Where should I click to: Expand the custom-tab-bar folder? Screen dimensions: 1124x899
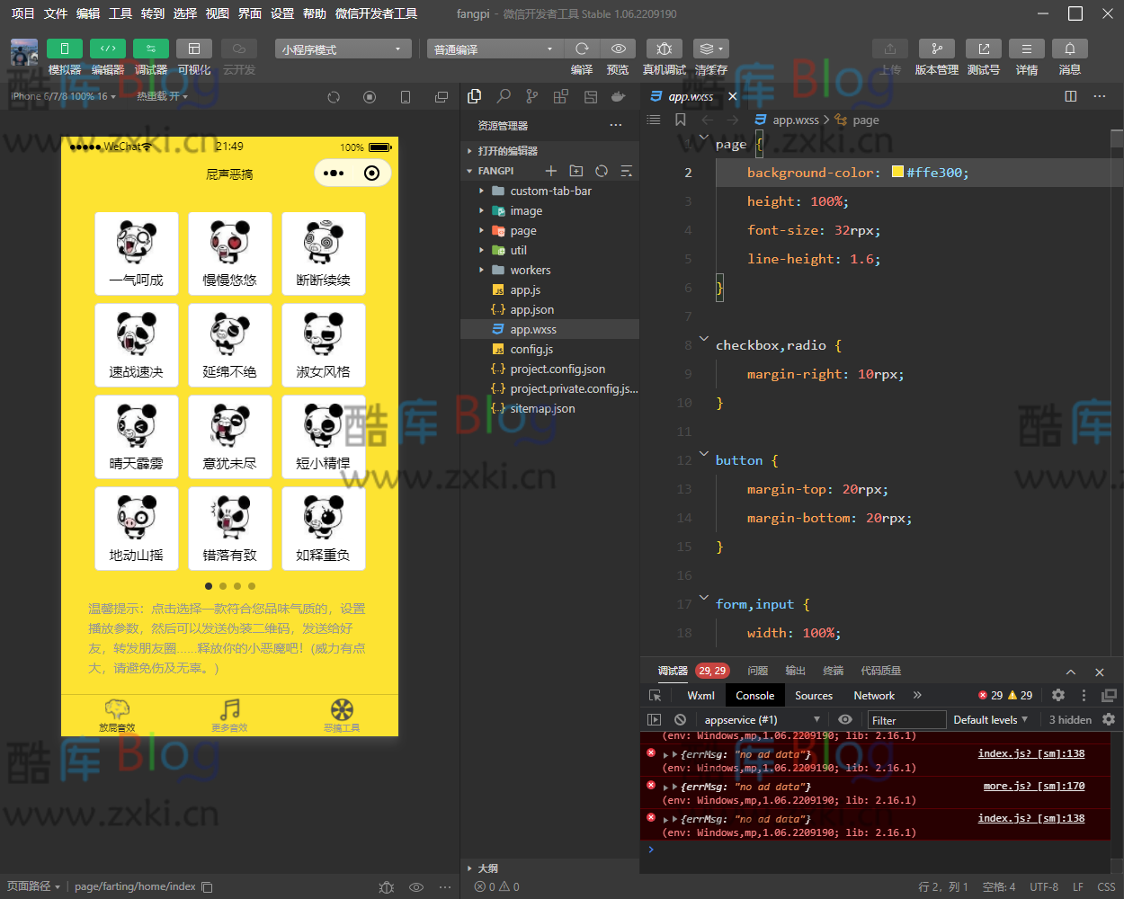click(550, 191)
